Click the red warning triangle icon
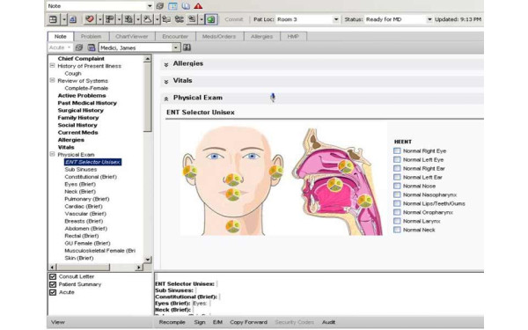The height and width of the screenshot is (330, 528). point(198,6)
